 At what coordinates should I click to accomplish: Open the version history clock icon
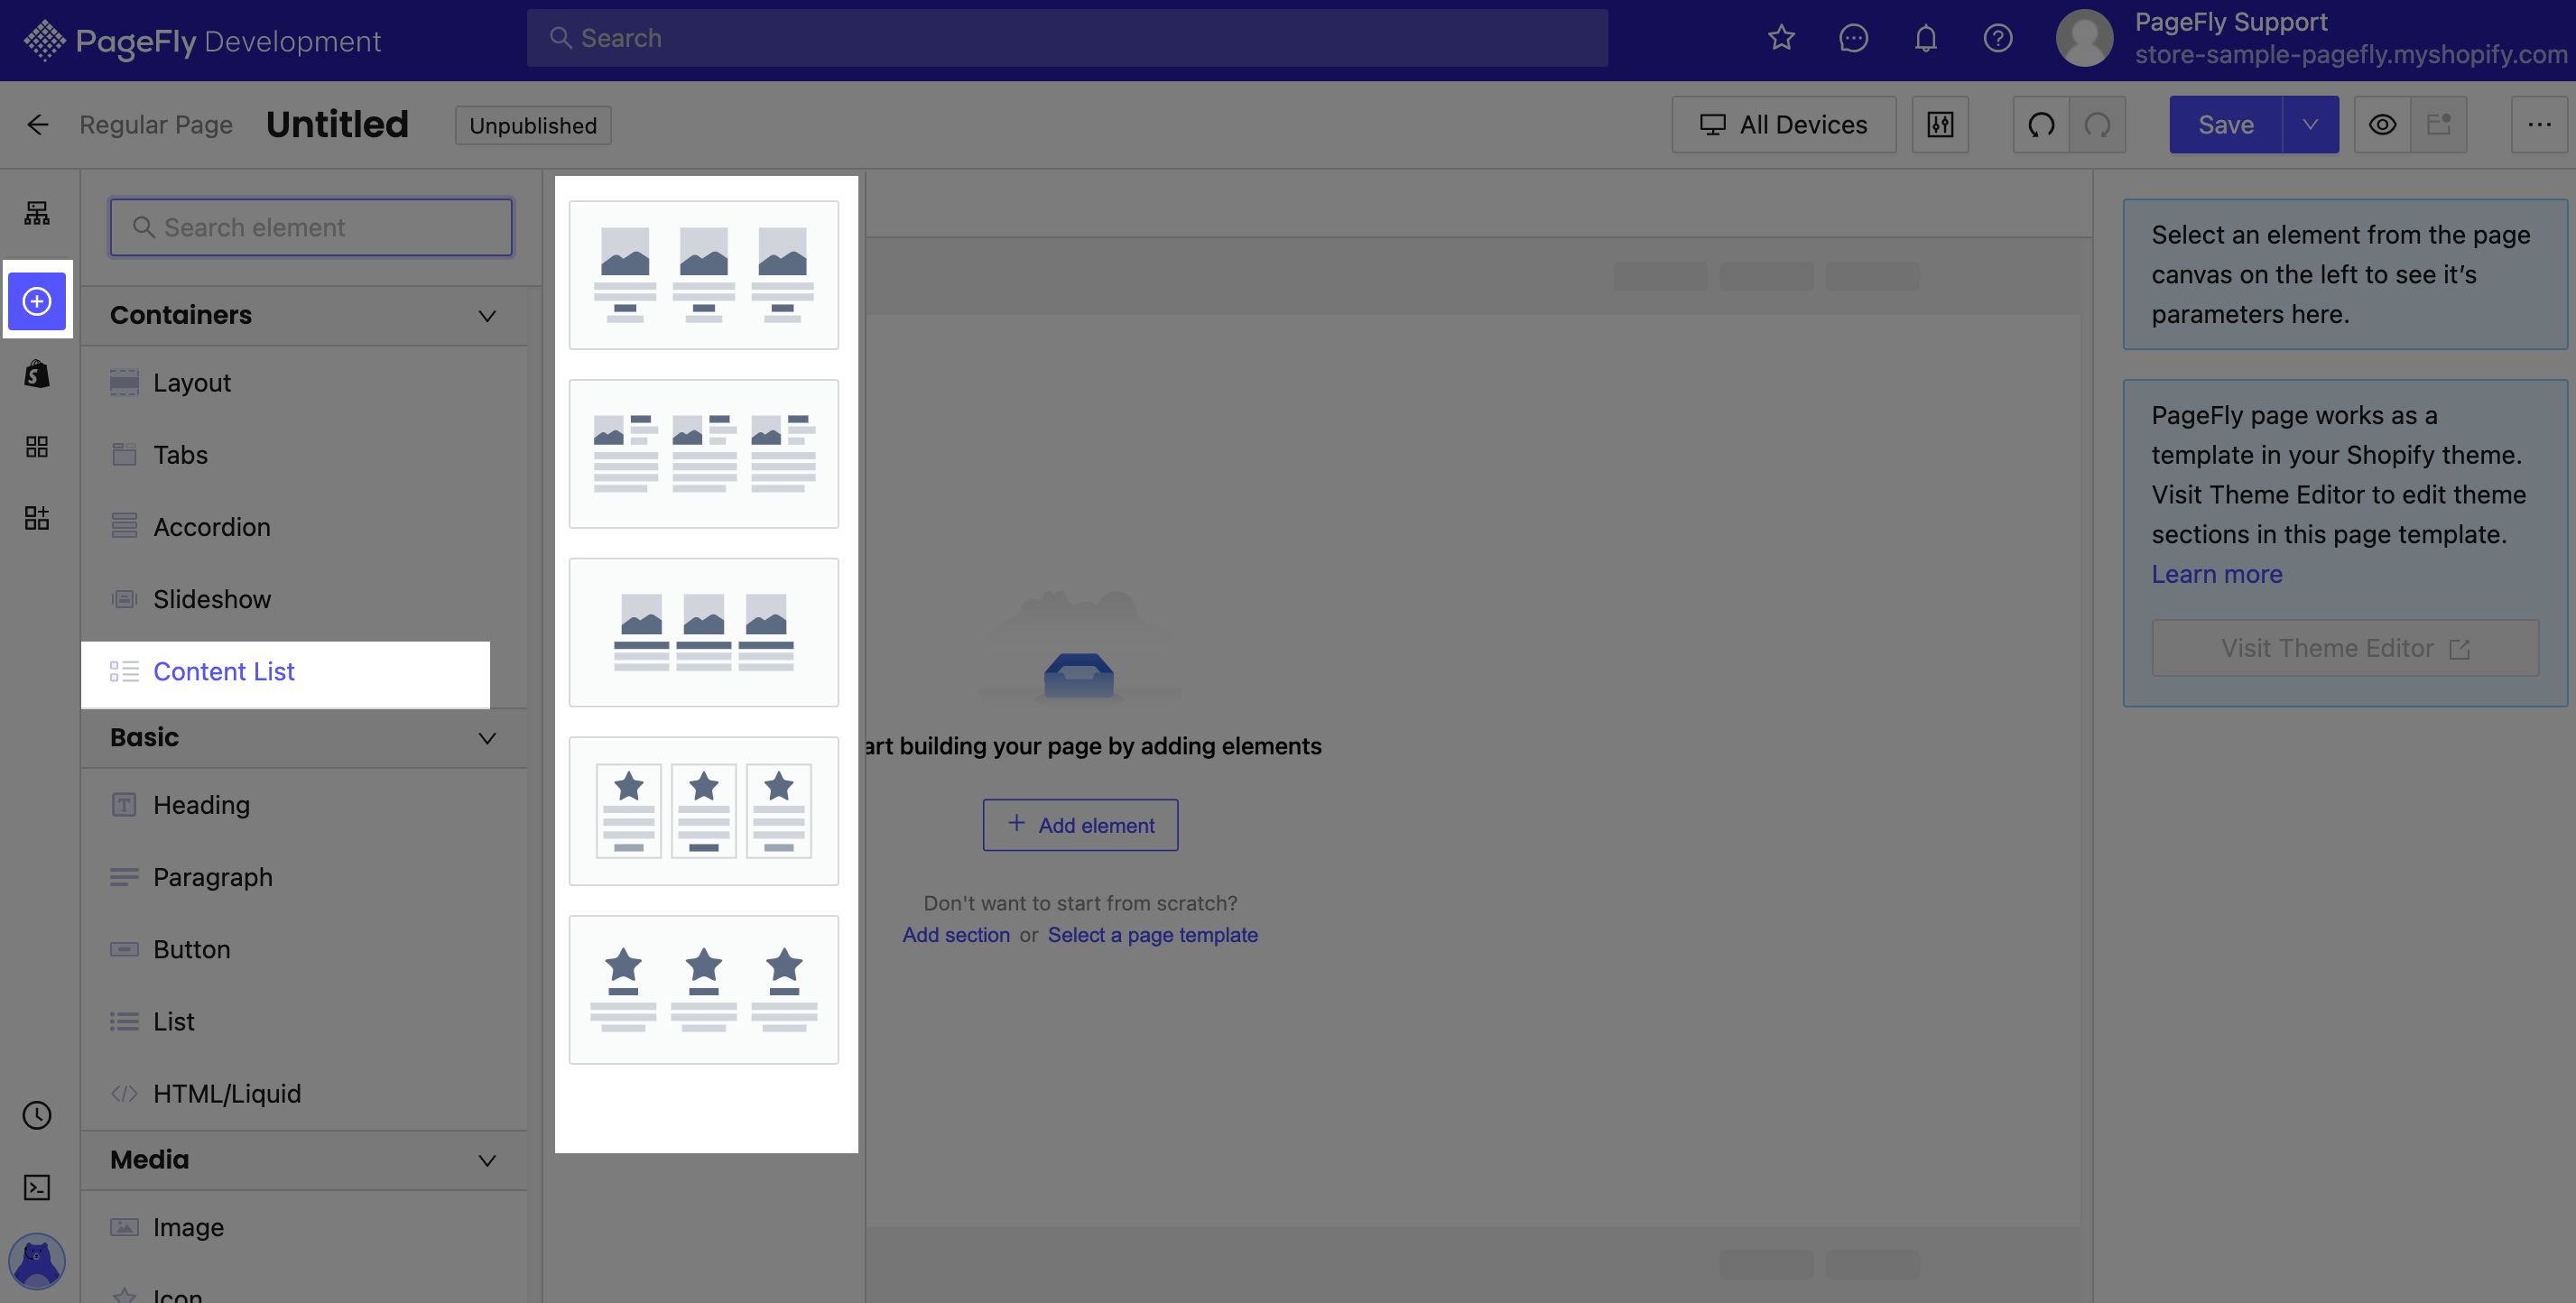(x=37, y=1115)
